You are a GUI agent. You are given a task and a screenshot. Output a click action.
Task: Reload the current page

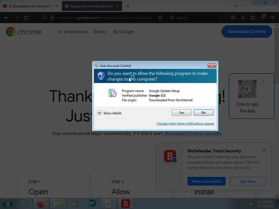26,18
